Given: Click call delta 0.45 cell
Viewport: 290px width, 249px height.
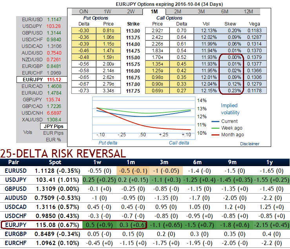Looking at the screenshot, I should click(182, 64).
